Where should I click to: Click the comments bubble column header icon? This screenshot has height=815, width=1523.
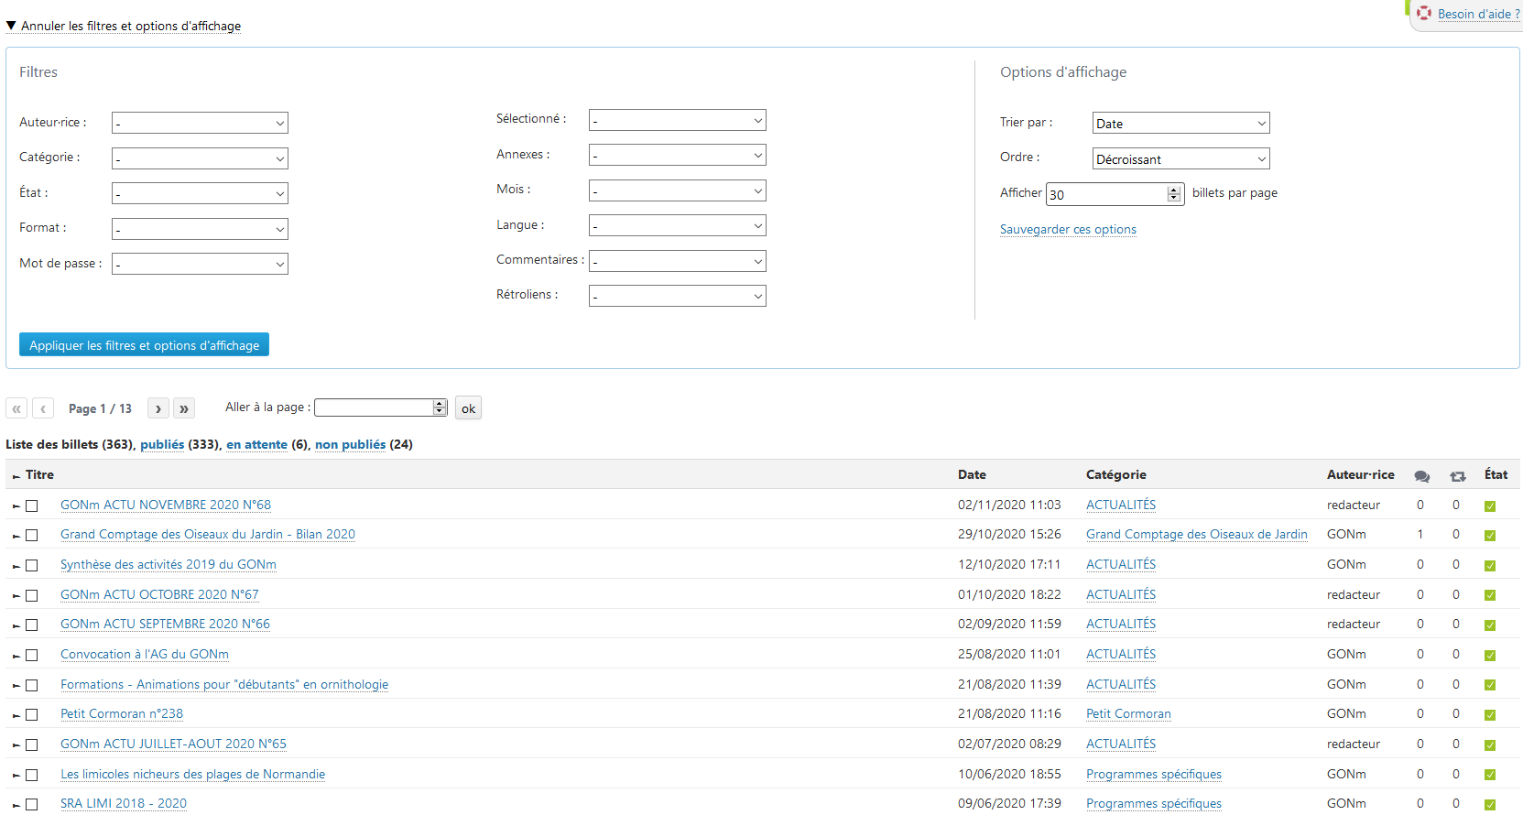pyautogui.click(x=1421, y=476)
